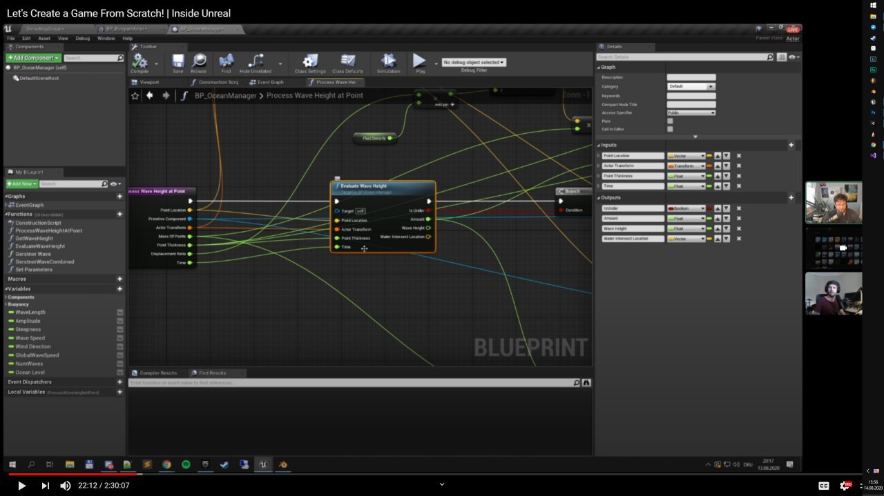Add a new output with the plus icon
The height and width of the screenshot is (496, 884).
tap(791, 197)
